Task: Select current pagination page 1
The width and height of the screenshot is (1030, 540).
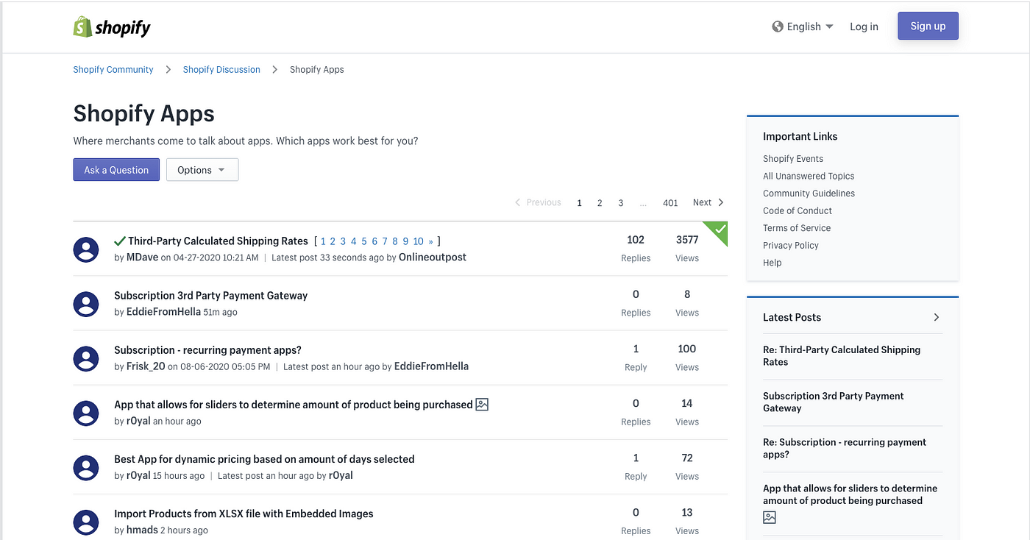Action: tap(579, 203)
